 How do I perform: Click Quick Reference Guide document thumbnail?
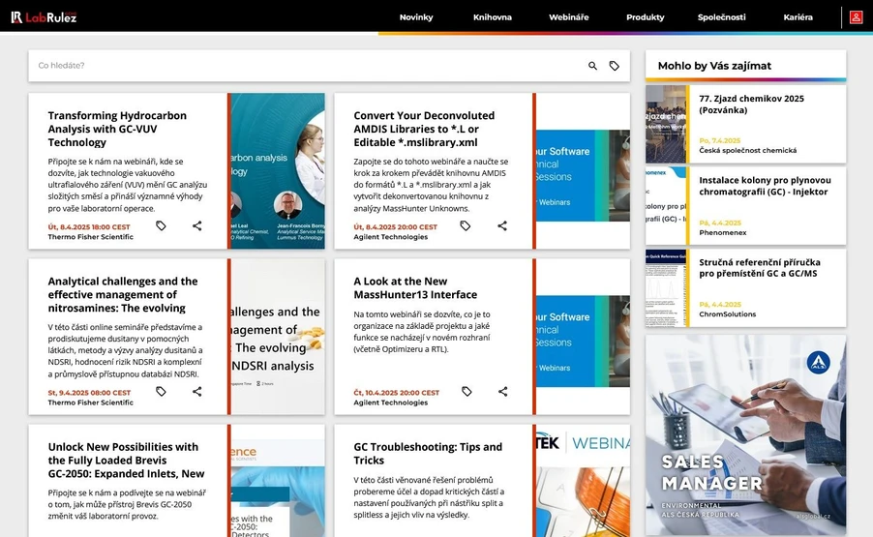point(666,287)
